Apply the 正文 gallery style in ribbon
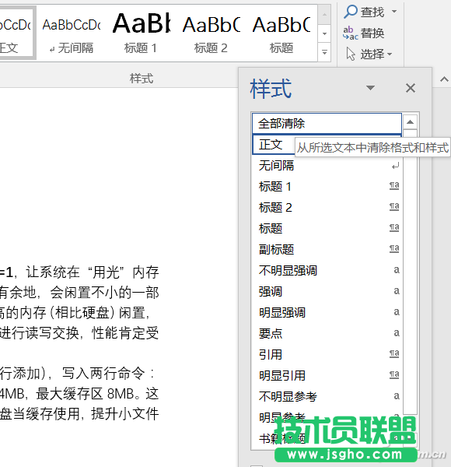This screenshot has width=451, height=467. (x=16, y=33)
